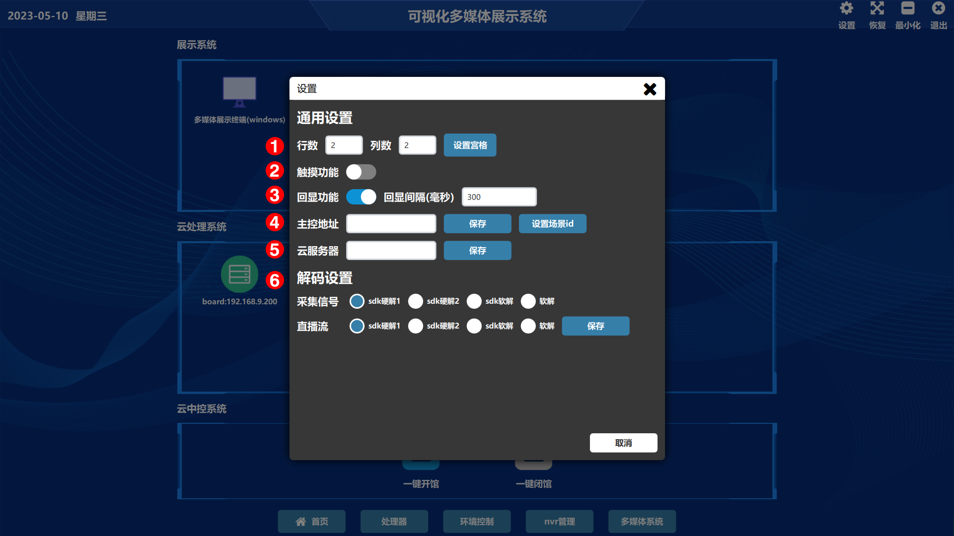Screen dimensions: 954x536
Task: Select the 多媒体展示终端(windows) monitor icon
Action: point(239,91)
